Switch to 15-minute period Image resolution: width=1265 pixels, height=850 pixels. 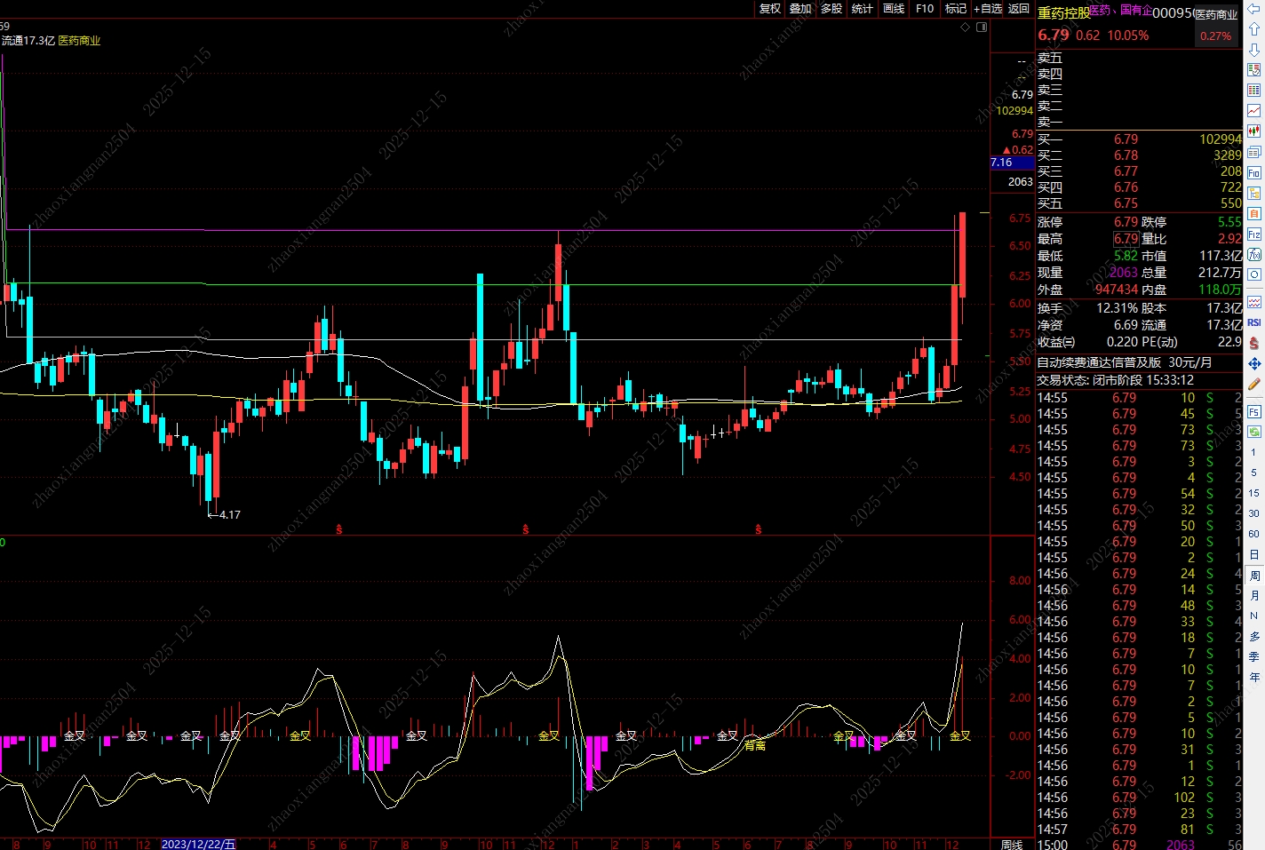click(x=1253, y=493)
